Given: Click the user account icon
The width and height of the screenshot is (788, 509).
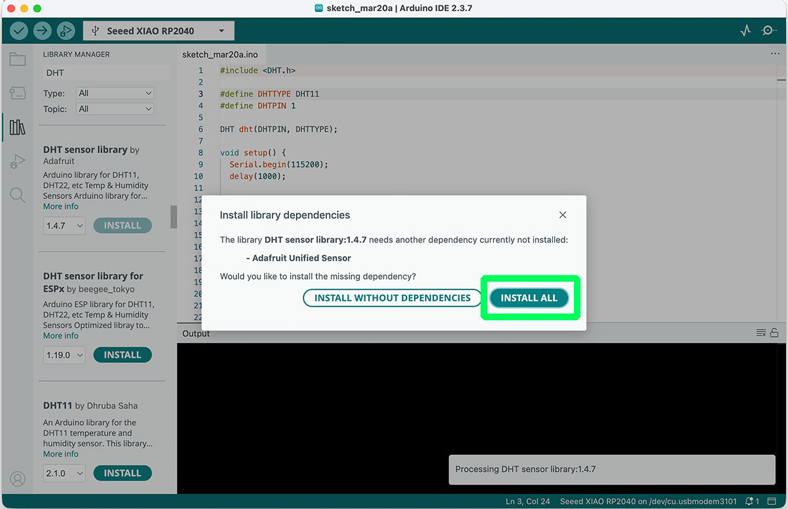Looking at the screenshot, I should (18, 479).
